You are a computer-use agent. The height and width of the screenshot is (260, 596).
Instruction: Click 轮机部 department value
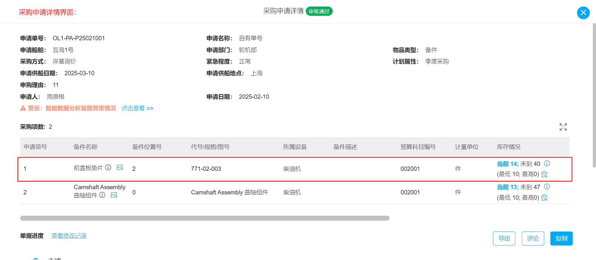tap(248, 50)
